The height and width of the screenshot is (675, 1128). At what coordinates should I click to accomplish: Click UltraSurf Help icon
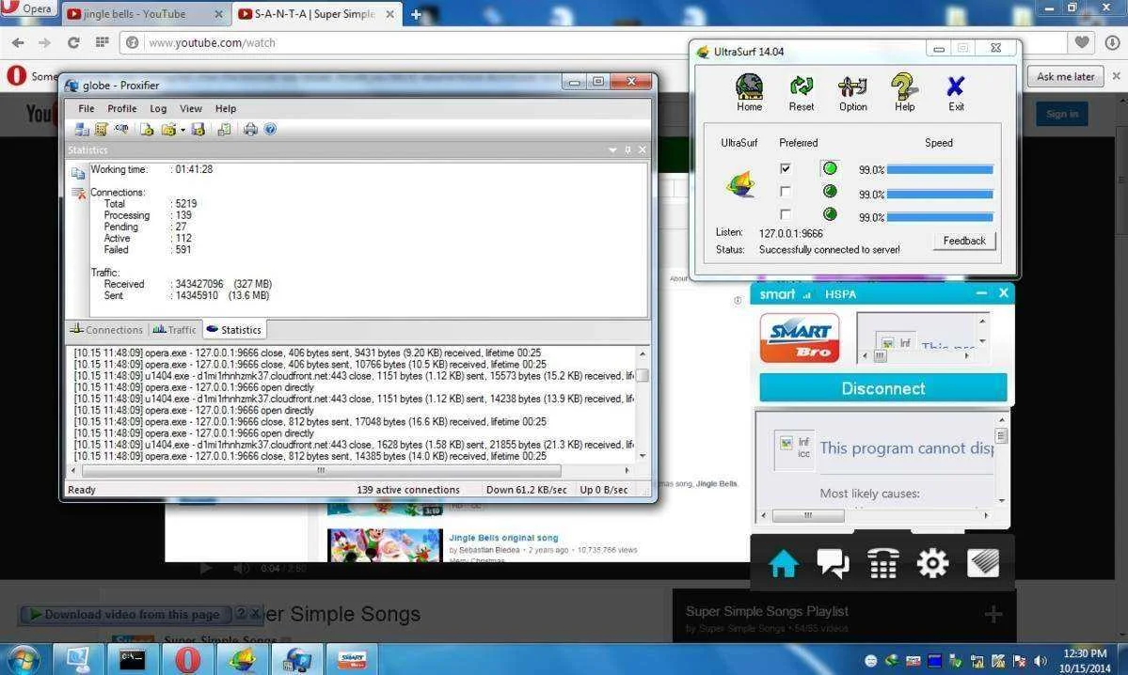(904, 93)
